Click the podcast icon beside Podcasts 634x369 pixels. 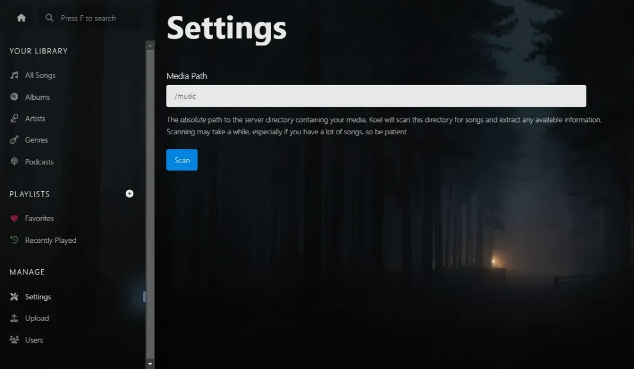(x=14, y=162)
